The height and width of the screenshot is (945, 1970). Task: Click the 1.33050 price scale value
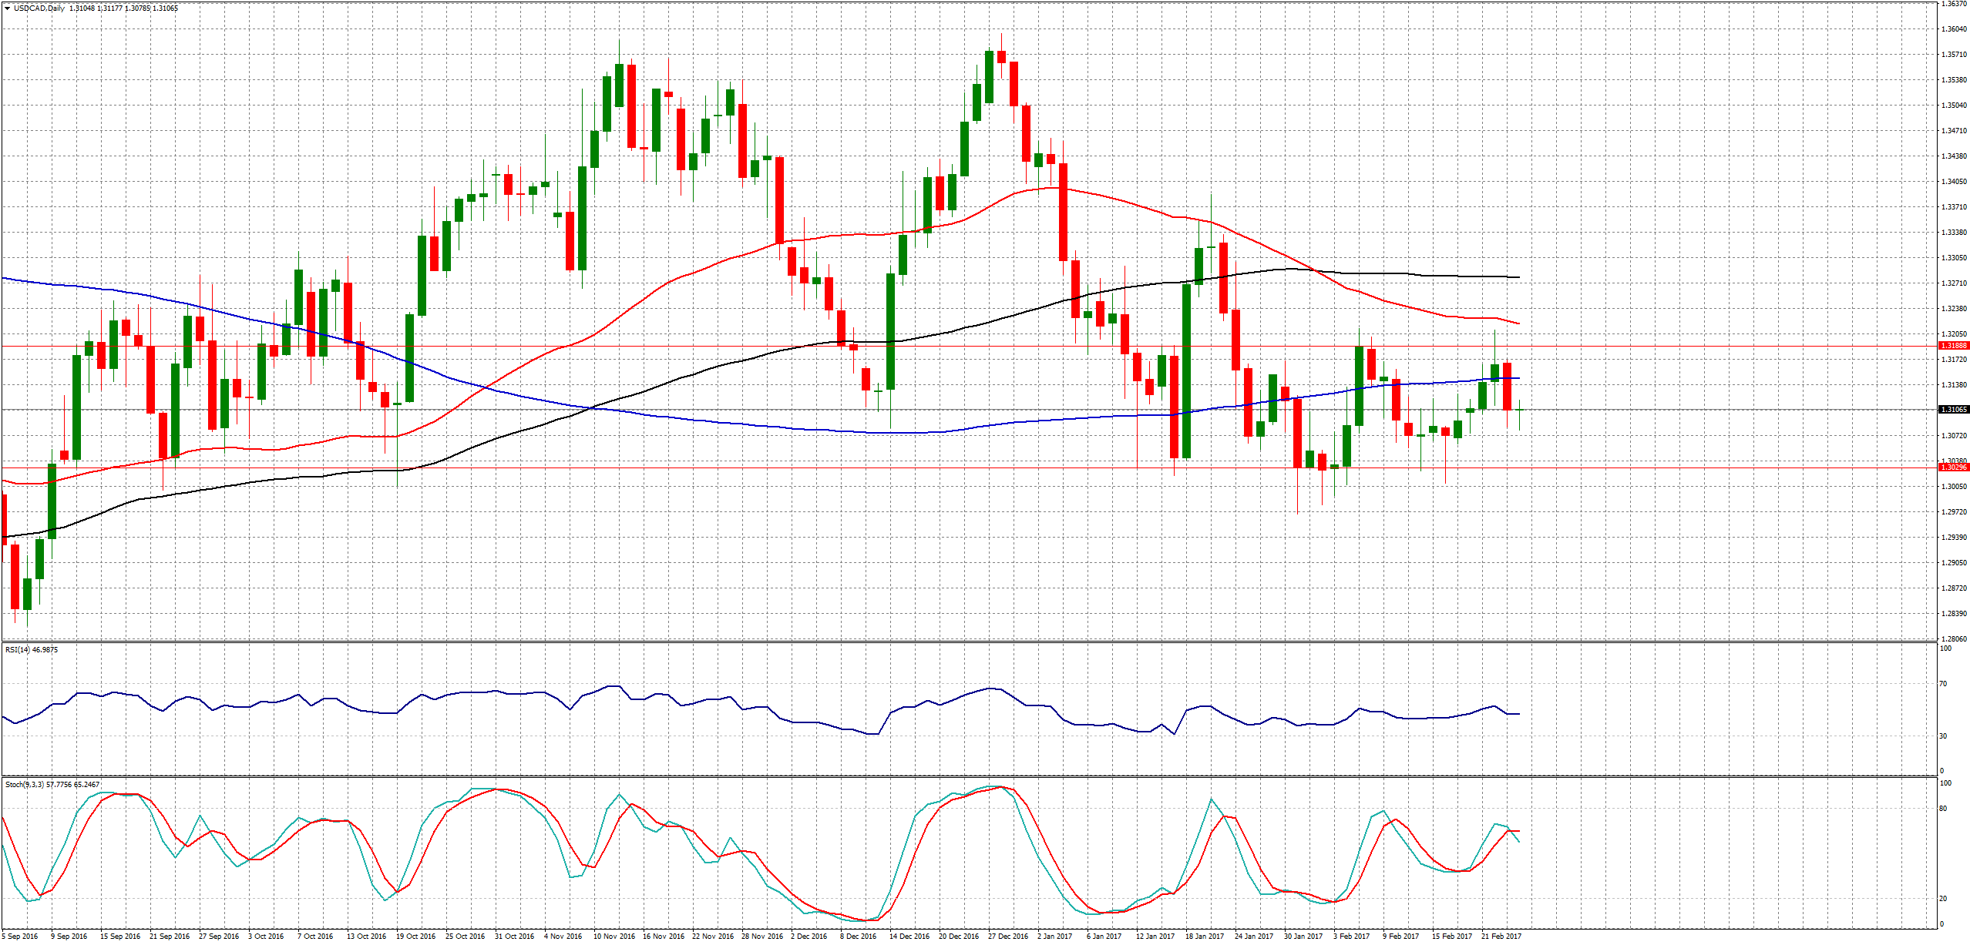tap(1953, 258)
